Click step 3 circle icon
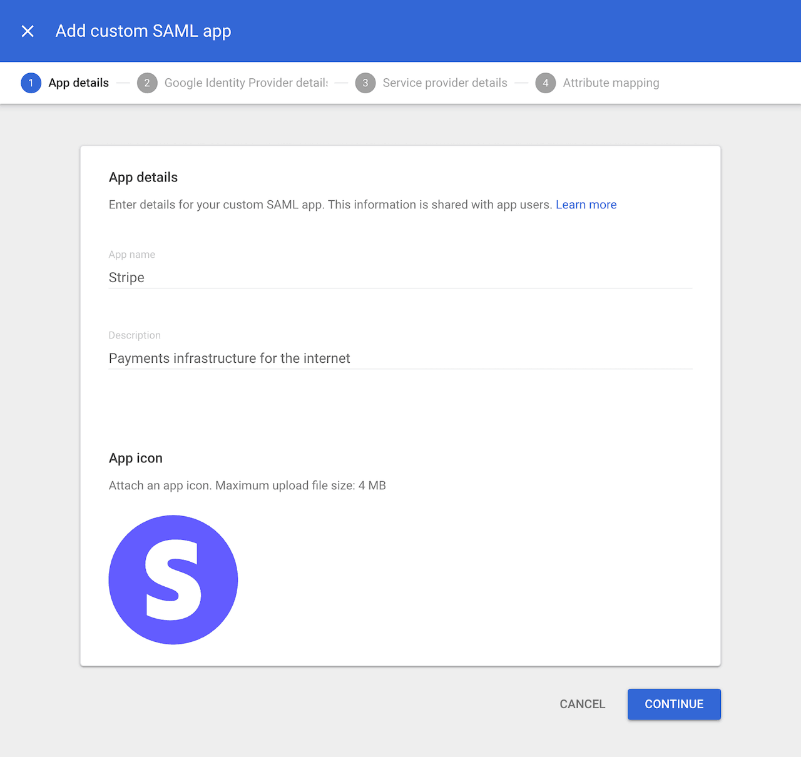 pyautogui.click(x=365, y=83)
